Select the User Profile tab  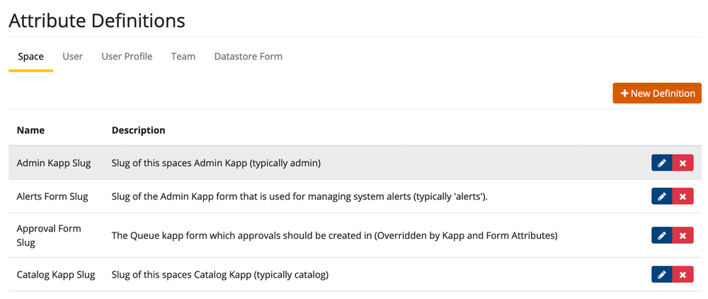[127, 57]
